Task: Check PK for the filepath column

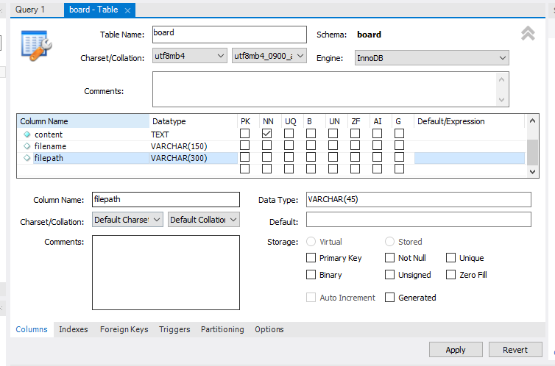Action: (x=244, y=157)
